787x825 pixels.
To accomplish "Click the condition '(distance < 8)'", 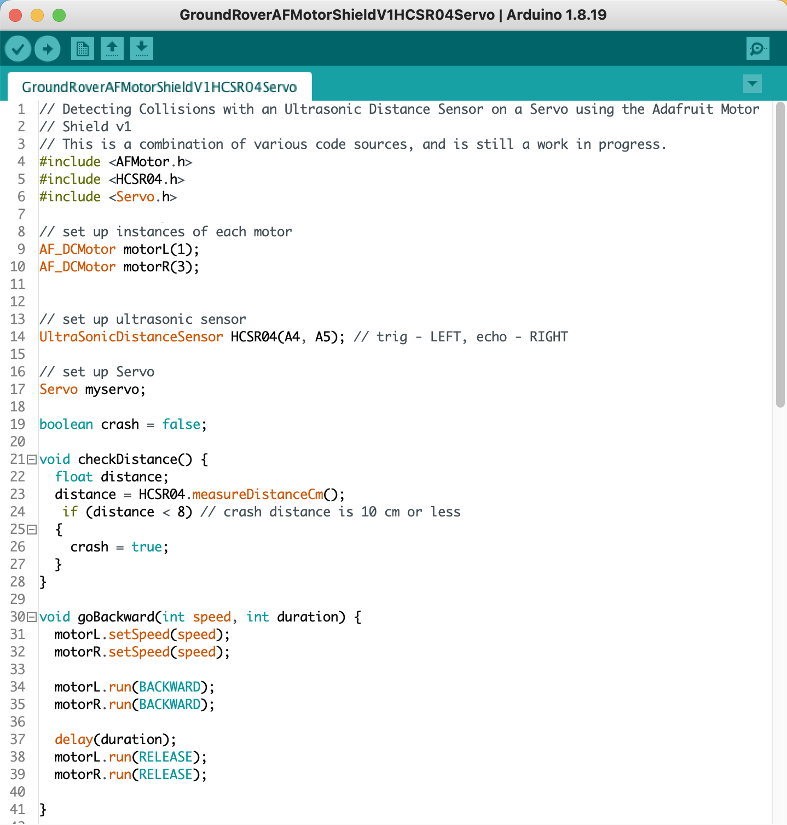I will 139,512.
